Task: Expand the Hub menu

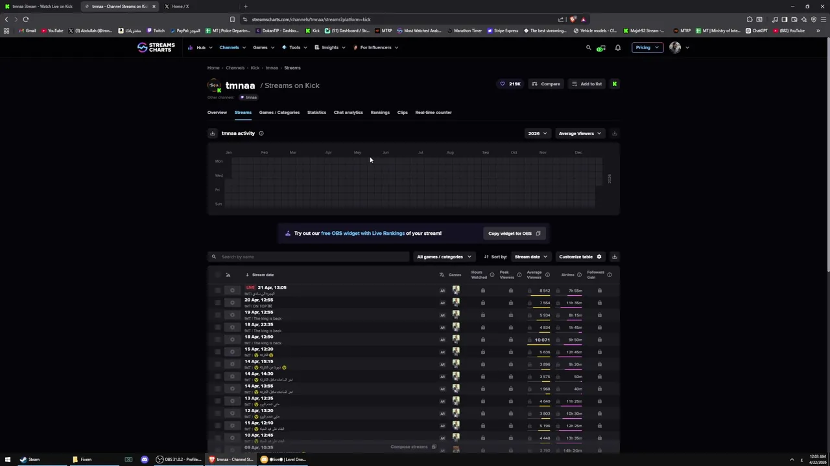Action: pos(200,47)
